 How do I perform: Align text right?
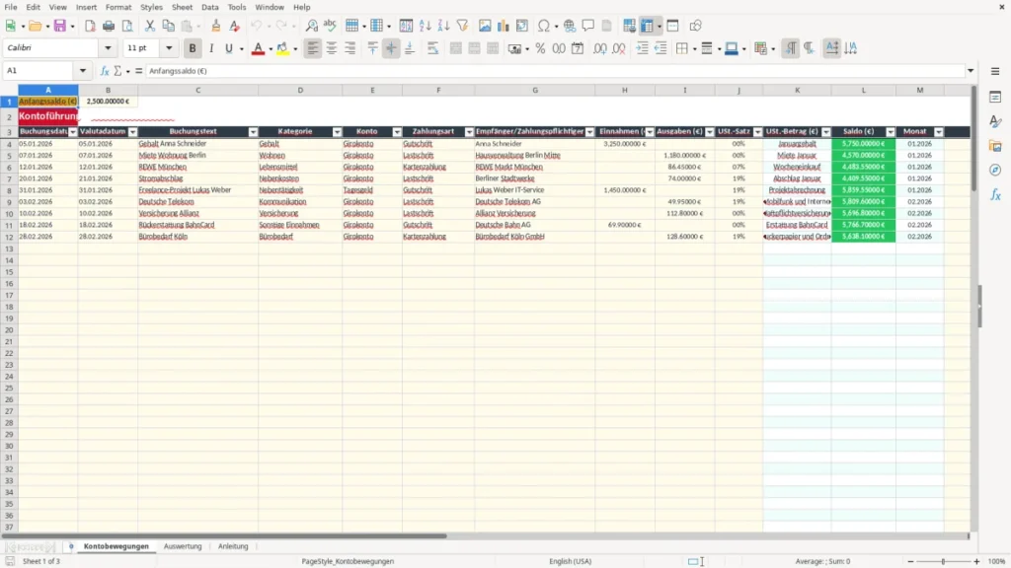350,48
